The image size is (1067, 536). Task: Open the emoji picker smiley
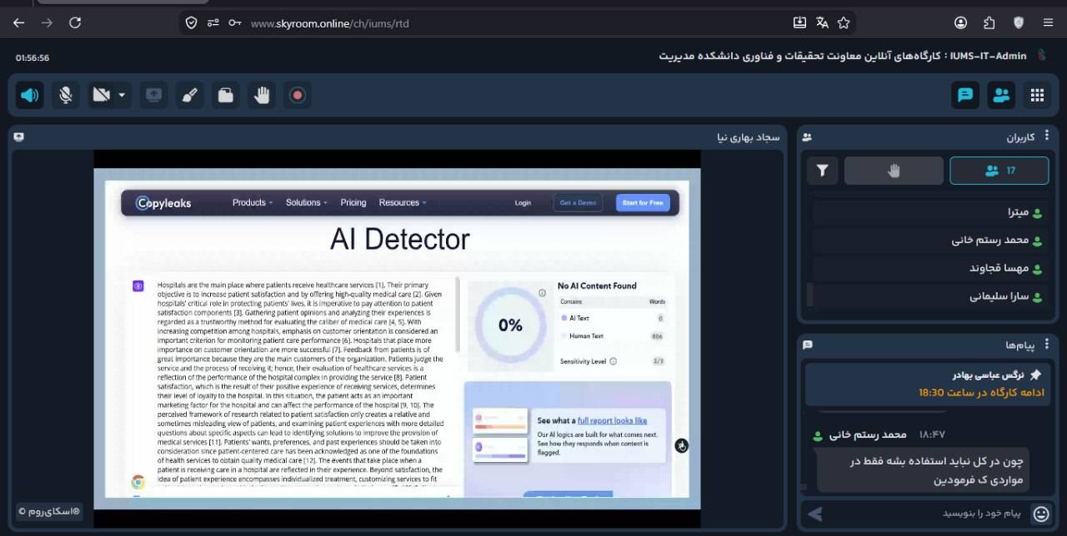[1040, 514]
